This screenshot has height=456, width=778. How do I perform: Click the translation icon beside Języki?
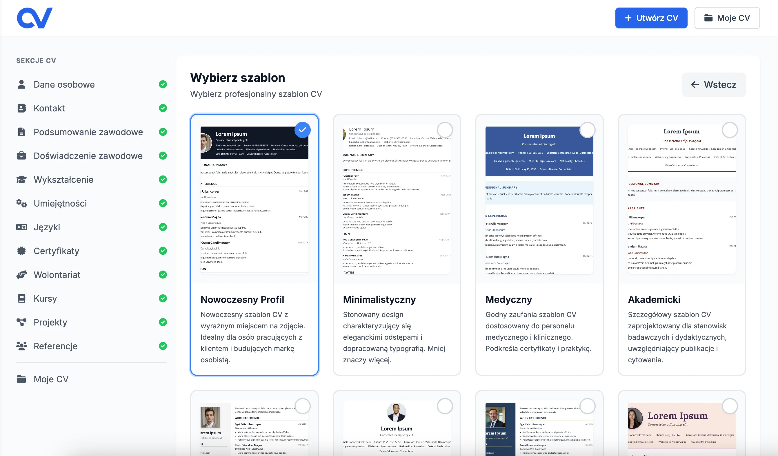point(21,227)
